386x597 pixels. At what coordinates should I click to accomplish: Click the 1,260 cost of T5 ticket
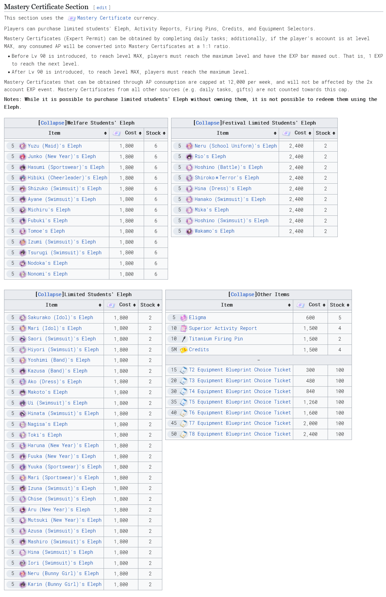(310, 402)
